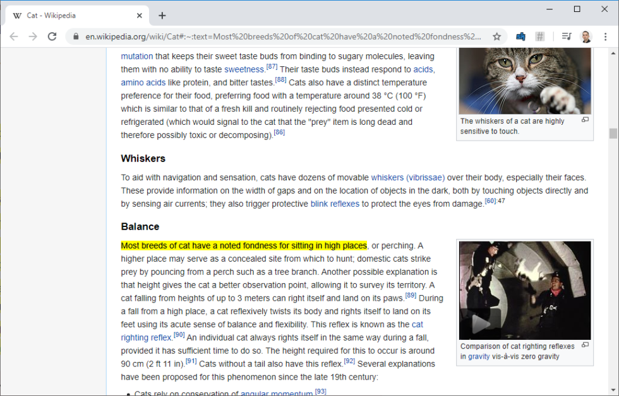Select the Cat - Wikipedia tab
Screen dimensions: 619x396
coord(77,16)
